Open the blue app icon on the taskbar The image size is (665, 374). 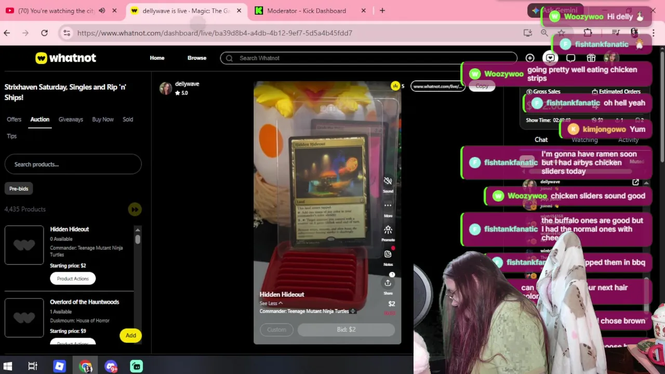pyautogui.click(x=59, y=366)
